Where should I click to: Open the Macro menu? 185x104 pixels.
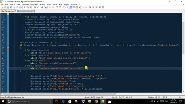click(55, 4)
